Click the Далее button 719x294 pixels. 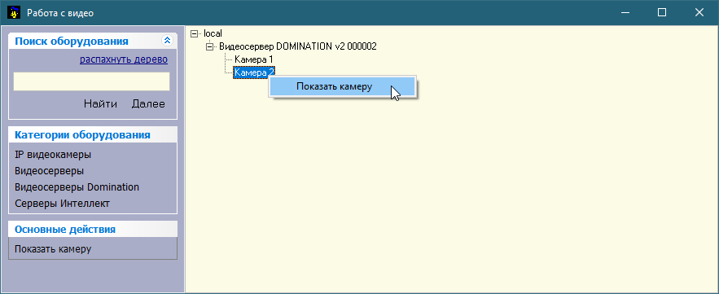coord(148,104)
